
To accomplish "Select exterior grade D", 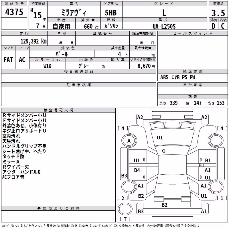I will pyautogui.click(x=214, y=26).
